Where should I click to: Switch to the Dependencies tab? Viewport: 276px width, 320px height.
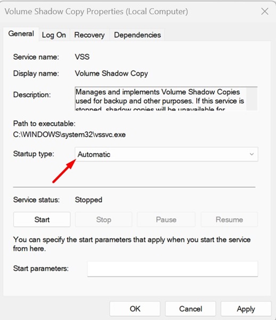click(137, 35)
